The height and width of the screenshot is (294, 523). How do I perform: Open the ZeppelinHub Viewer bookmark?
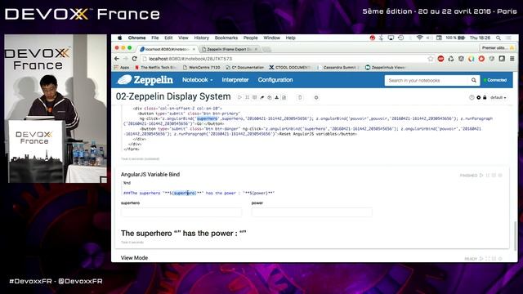[385, 67]
